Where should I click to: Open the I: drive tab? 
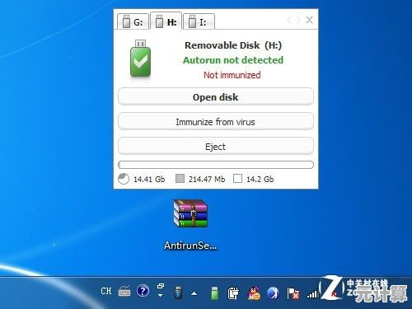click(199, 21)
